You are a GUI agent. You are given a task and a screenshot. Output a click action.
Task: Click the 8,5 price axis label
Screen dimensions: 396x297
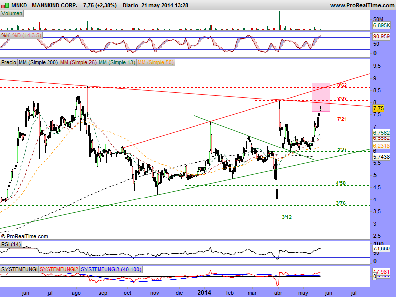pos(377,91)
